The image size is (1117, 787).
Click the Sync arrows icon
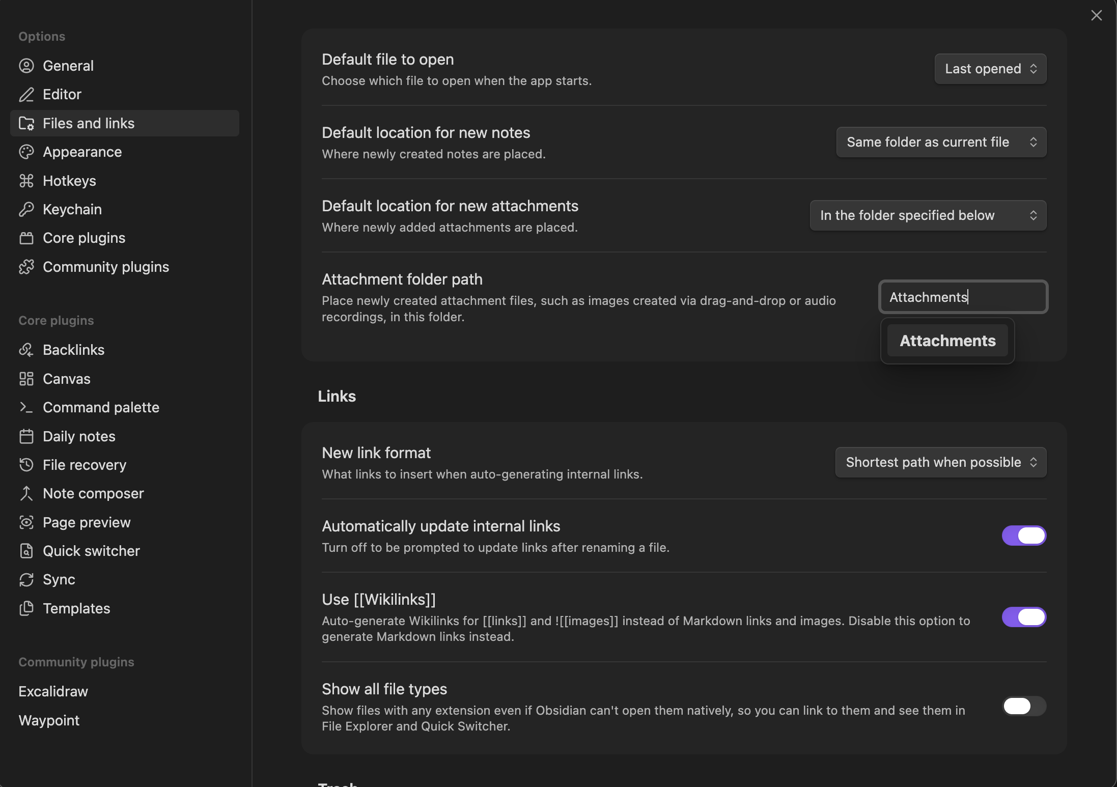point(26,579)
